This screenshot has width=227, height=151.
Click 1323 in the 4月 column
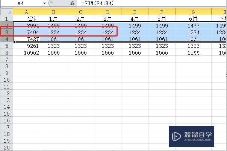tap(135, 46)
